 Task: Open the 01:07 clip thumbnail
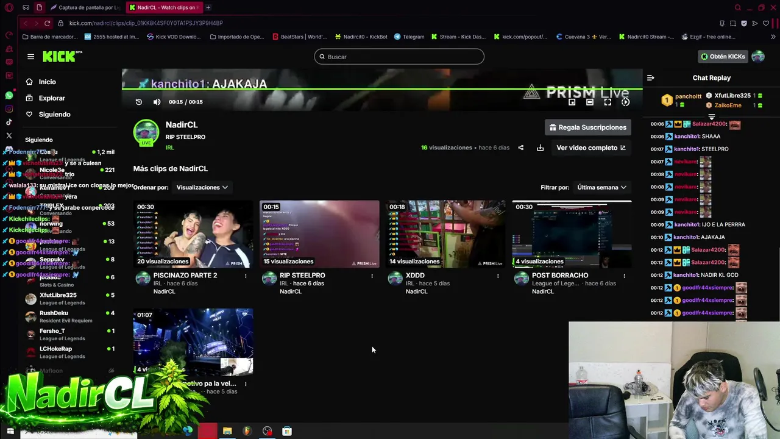point(193,342)
